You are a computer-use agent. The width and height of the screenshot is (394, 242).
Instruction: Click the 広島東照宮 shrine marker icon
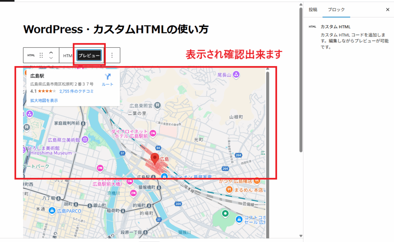(157, 105)
